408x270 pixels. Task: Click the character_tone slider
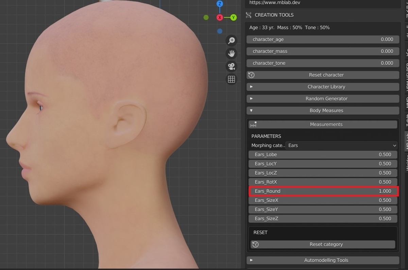point(323,63)
